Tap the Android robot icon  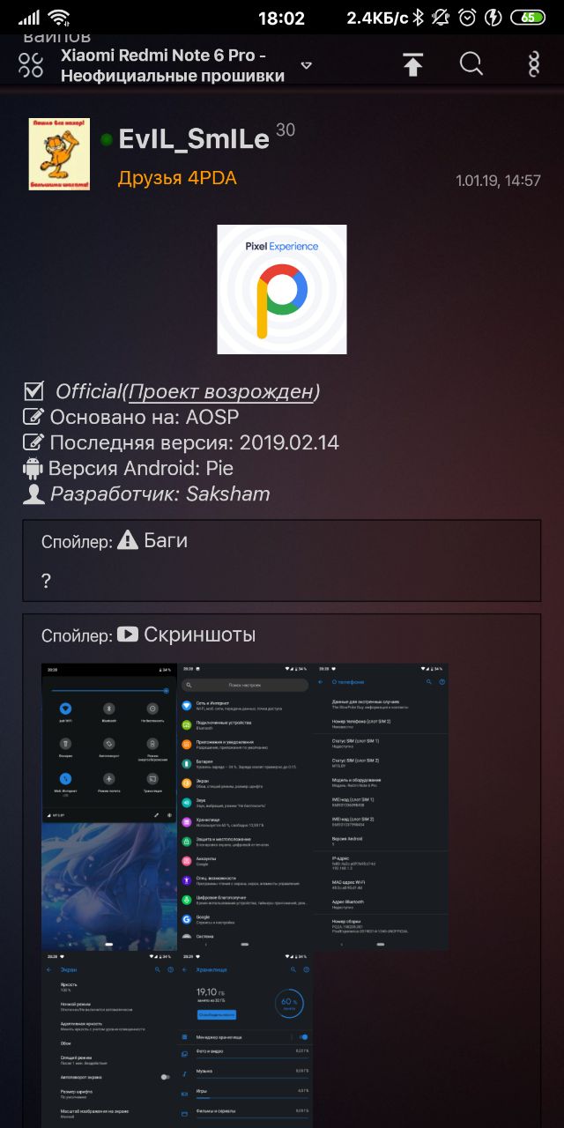coord(33,468)
